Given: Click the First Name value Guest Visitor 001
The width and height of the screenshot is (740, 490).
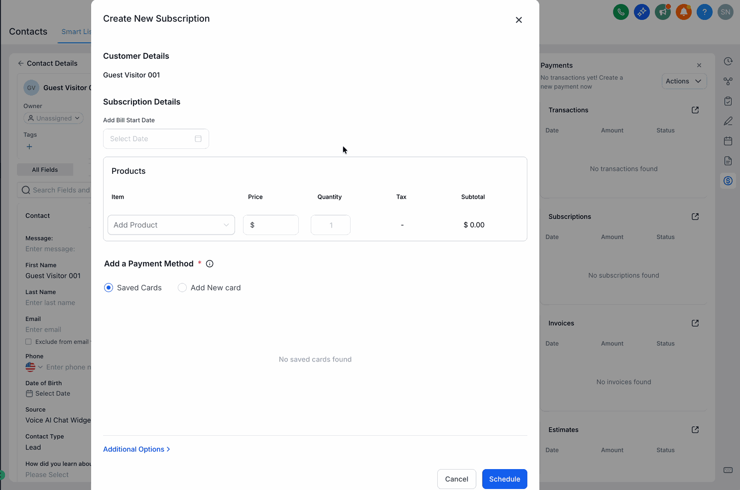Looking at the screenshot, I should [x=53, y=276].
